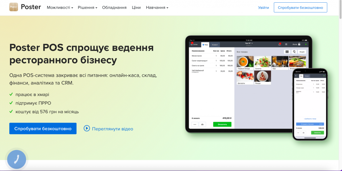The image size is (342, 171).
Task: Select Салаты category thumbnail
Action: click(x=263, y=63)
